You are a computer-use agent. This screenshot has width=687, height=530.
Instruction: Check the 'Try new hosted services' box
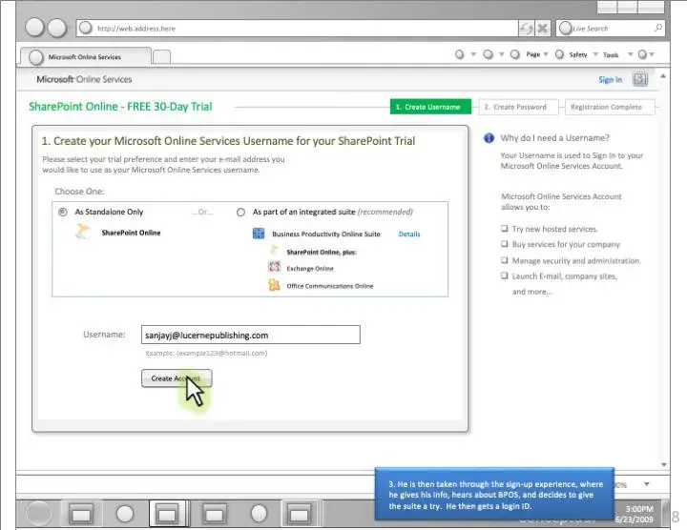(x=505, y=229)
